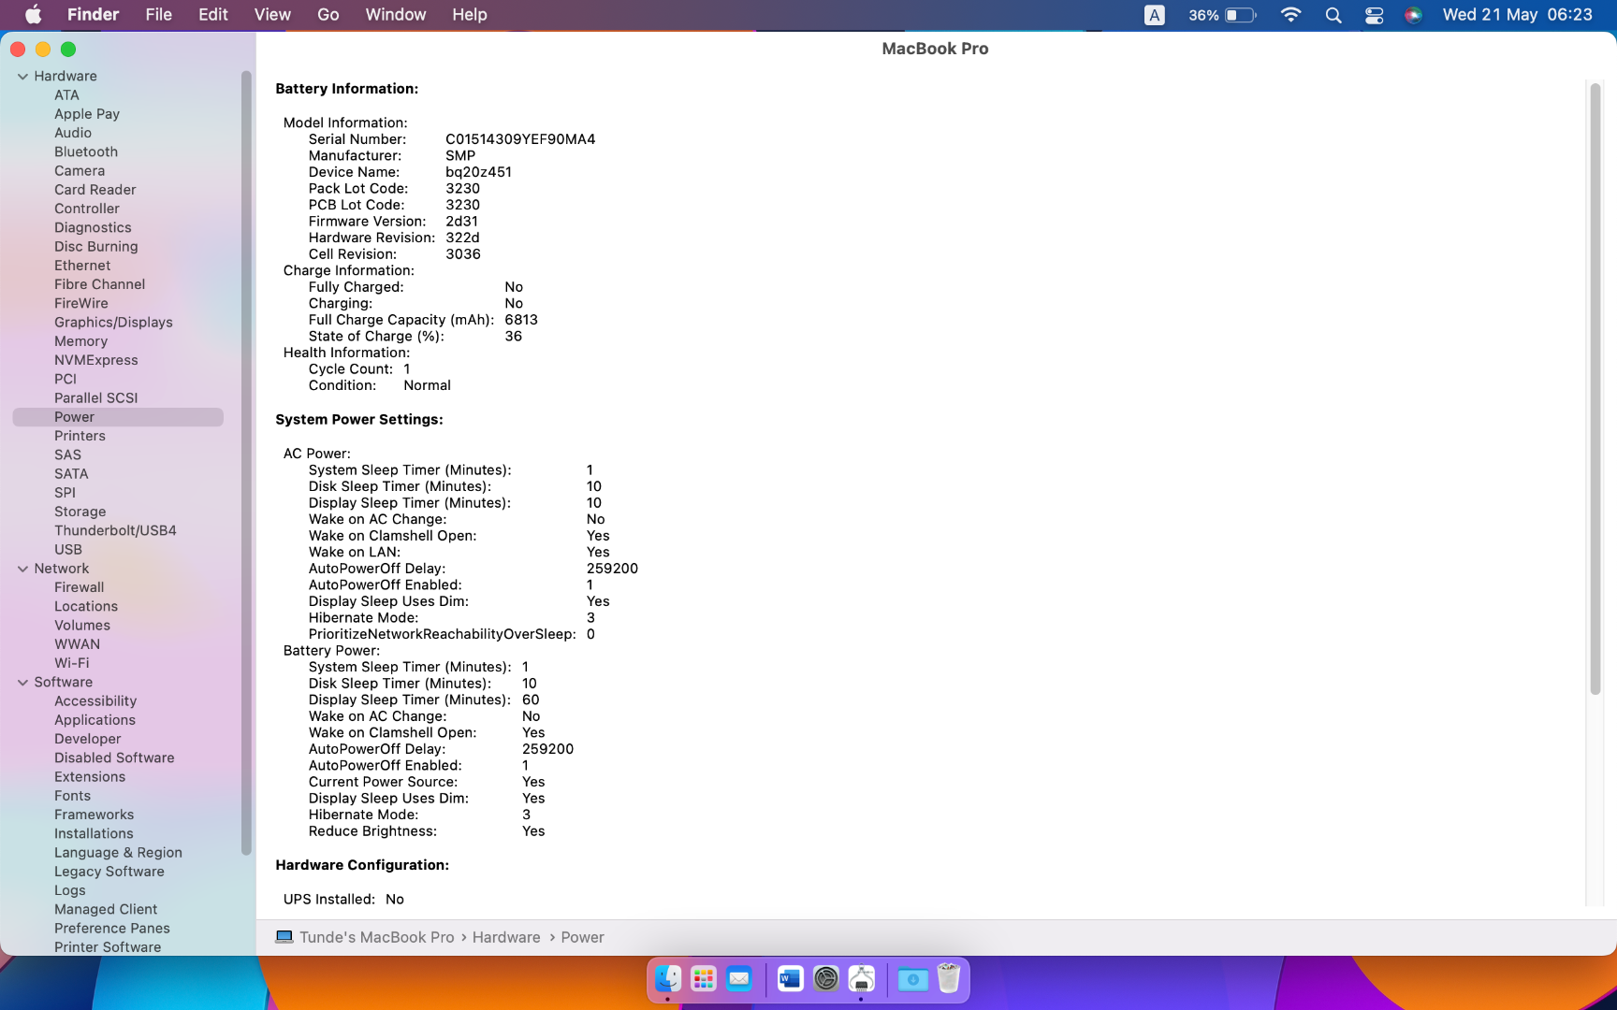Select Firewall under Network

pyautogui.click(x=79, y=587)
